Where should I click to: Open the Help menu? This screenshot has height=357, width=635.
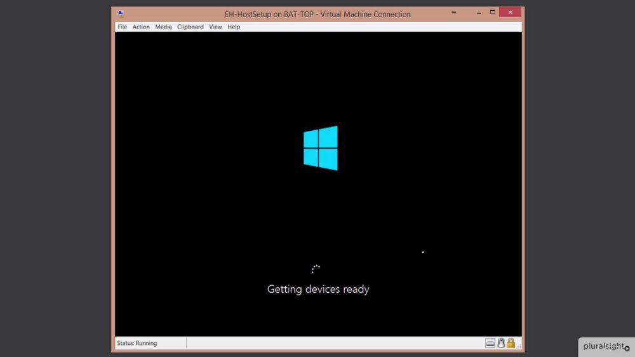234,27
